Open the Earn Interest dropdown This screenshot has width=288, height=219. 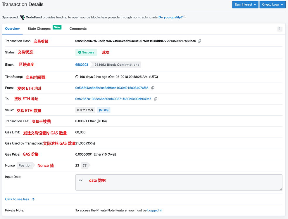pos(245,4)
